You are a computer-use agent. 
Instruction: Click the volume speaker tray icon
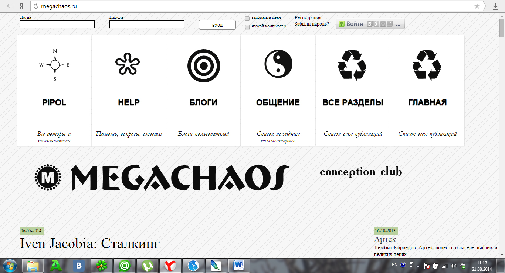[454, 266]
